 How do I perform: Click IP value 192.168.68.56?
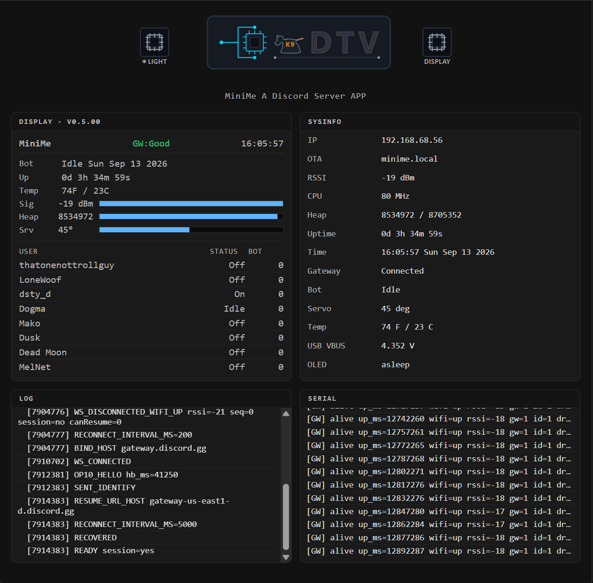[412, 140]
